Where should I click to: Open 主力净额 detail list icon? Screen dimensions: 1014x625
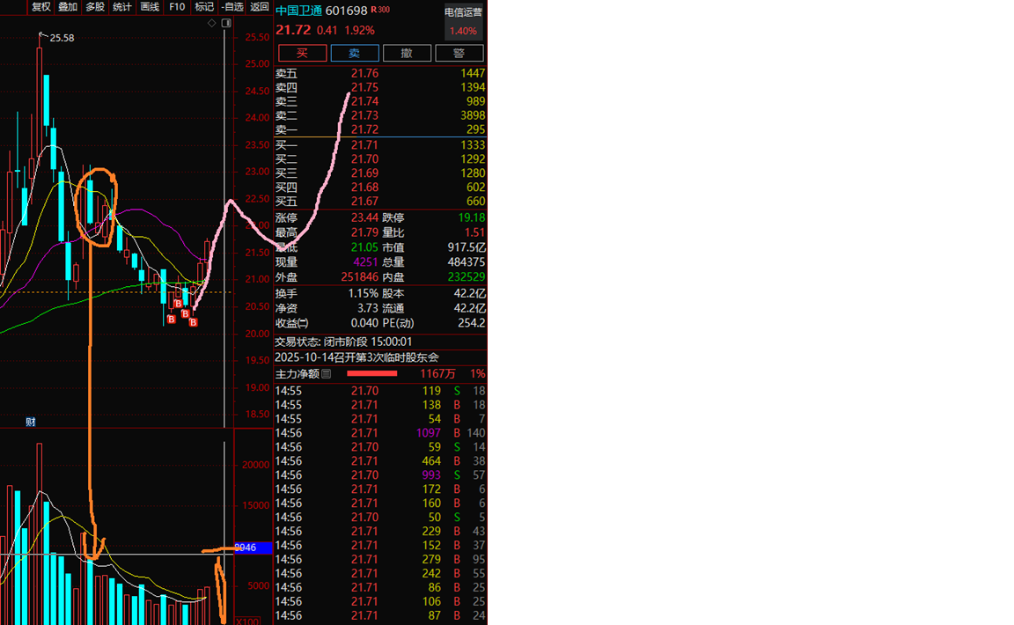click(326, 373)
